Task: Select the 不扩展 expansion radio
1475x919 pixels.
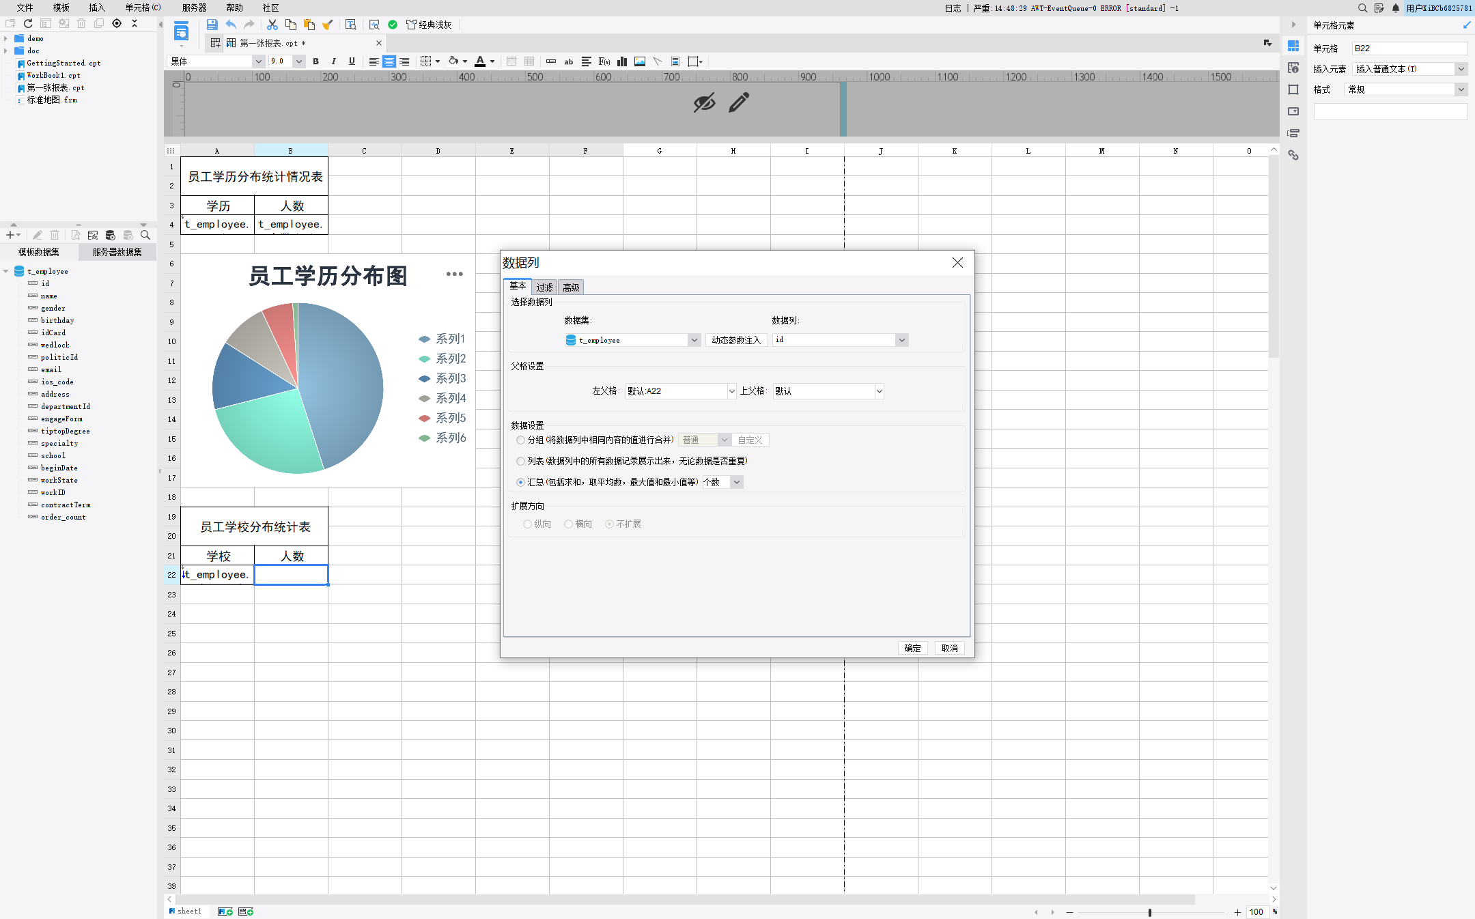Action: (609, 524)
